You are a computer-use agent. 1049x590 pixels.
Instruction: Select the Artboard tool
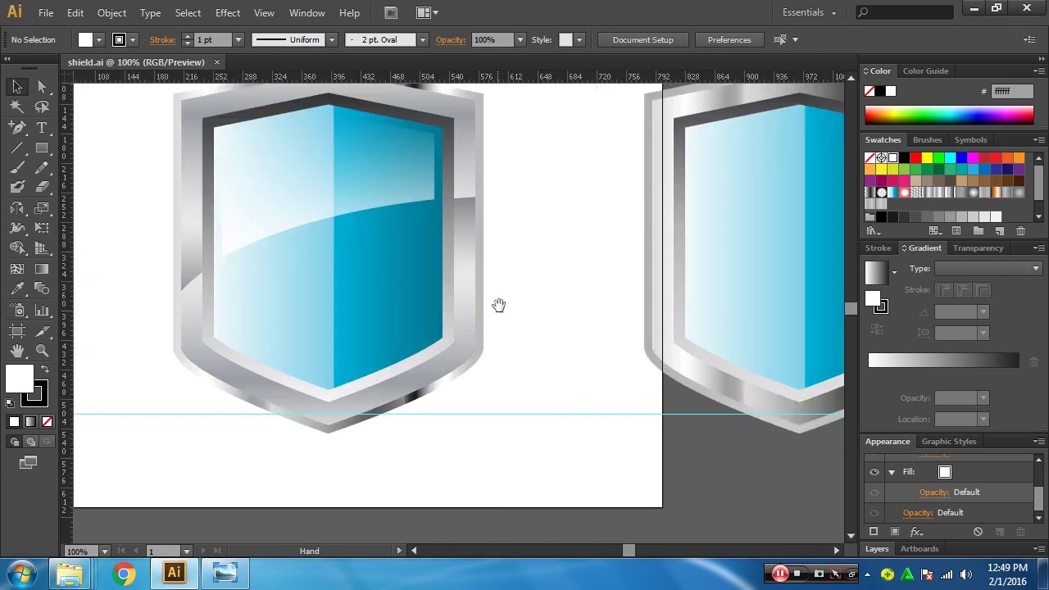click(x=17, y=331)
